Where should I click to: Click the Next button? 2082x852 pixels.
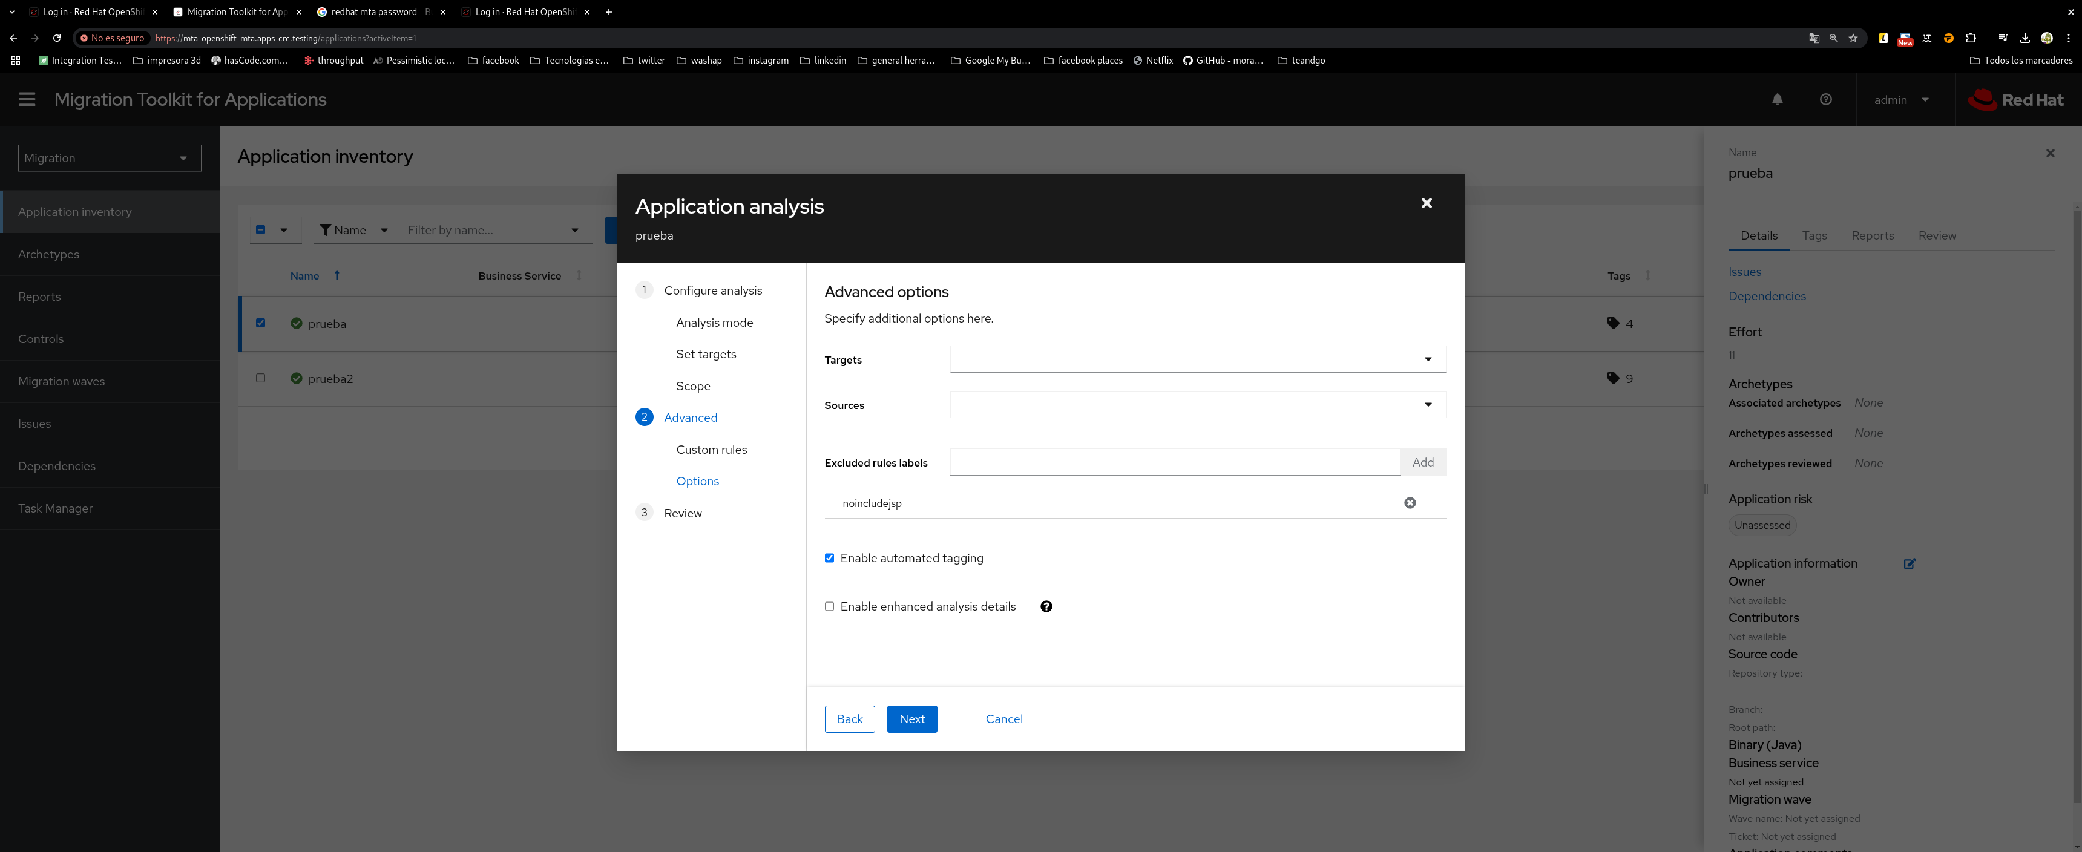911,719
